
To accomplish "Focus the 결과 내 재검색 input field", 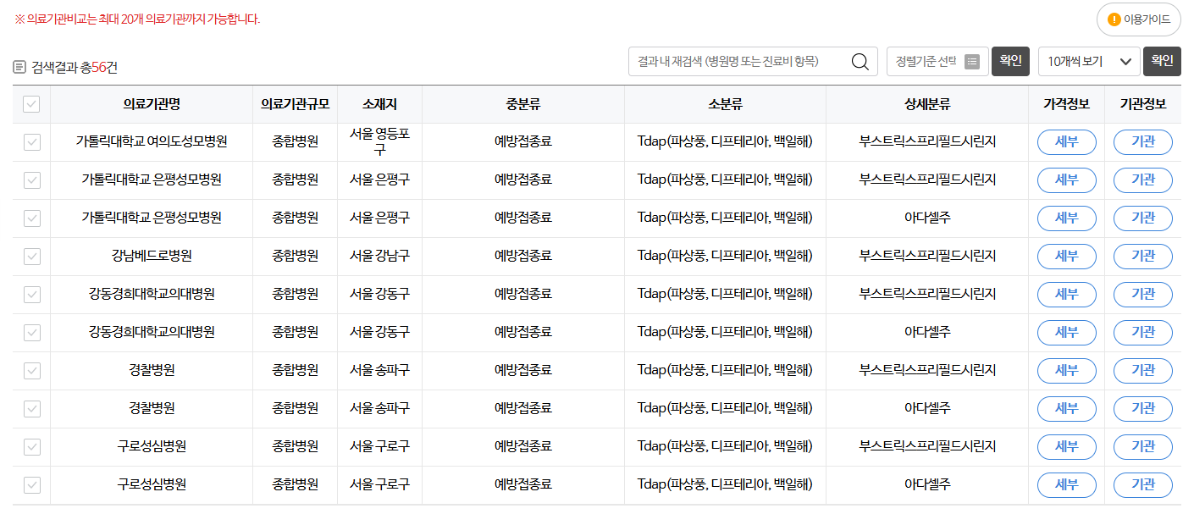I will 753,61.
